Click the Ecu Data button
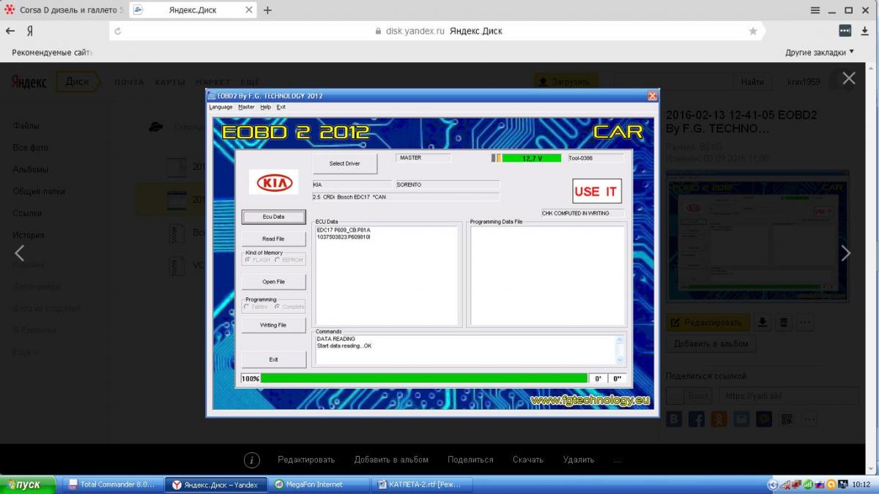879x494 pixels. point(273,217)
